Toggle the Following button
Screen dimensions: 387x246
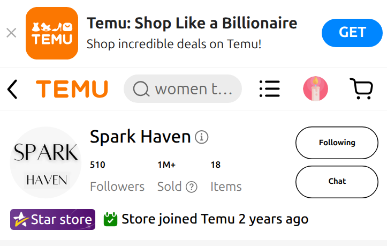(x=337, y=143)
